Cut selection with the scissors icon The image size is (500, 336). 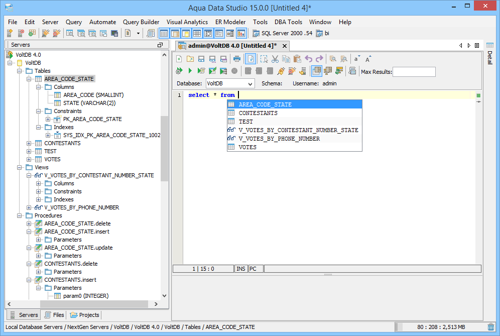click(275, 59)
